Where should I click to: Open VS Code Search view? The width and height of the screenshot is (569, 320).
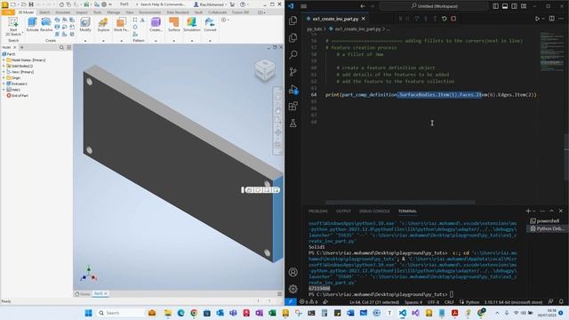point(293,54)
